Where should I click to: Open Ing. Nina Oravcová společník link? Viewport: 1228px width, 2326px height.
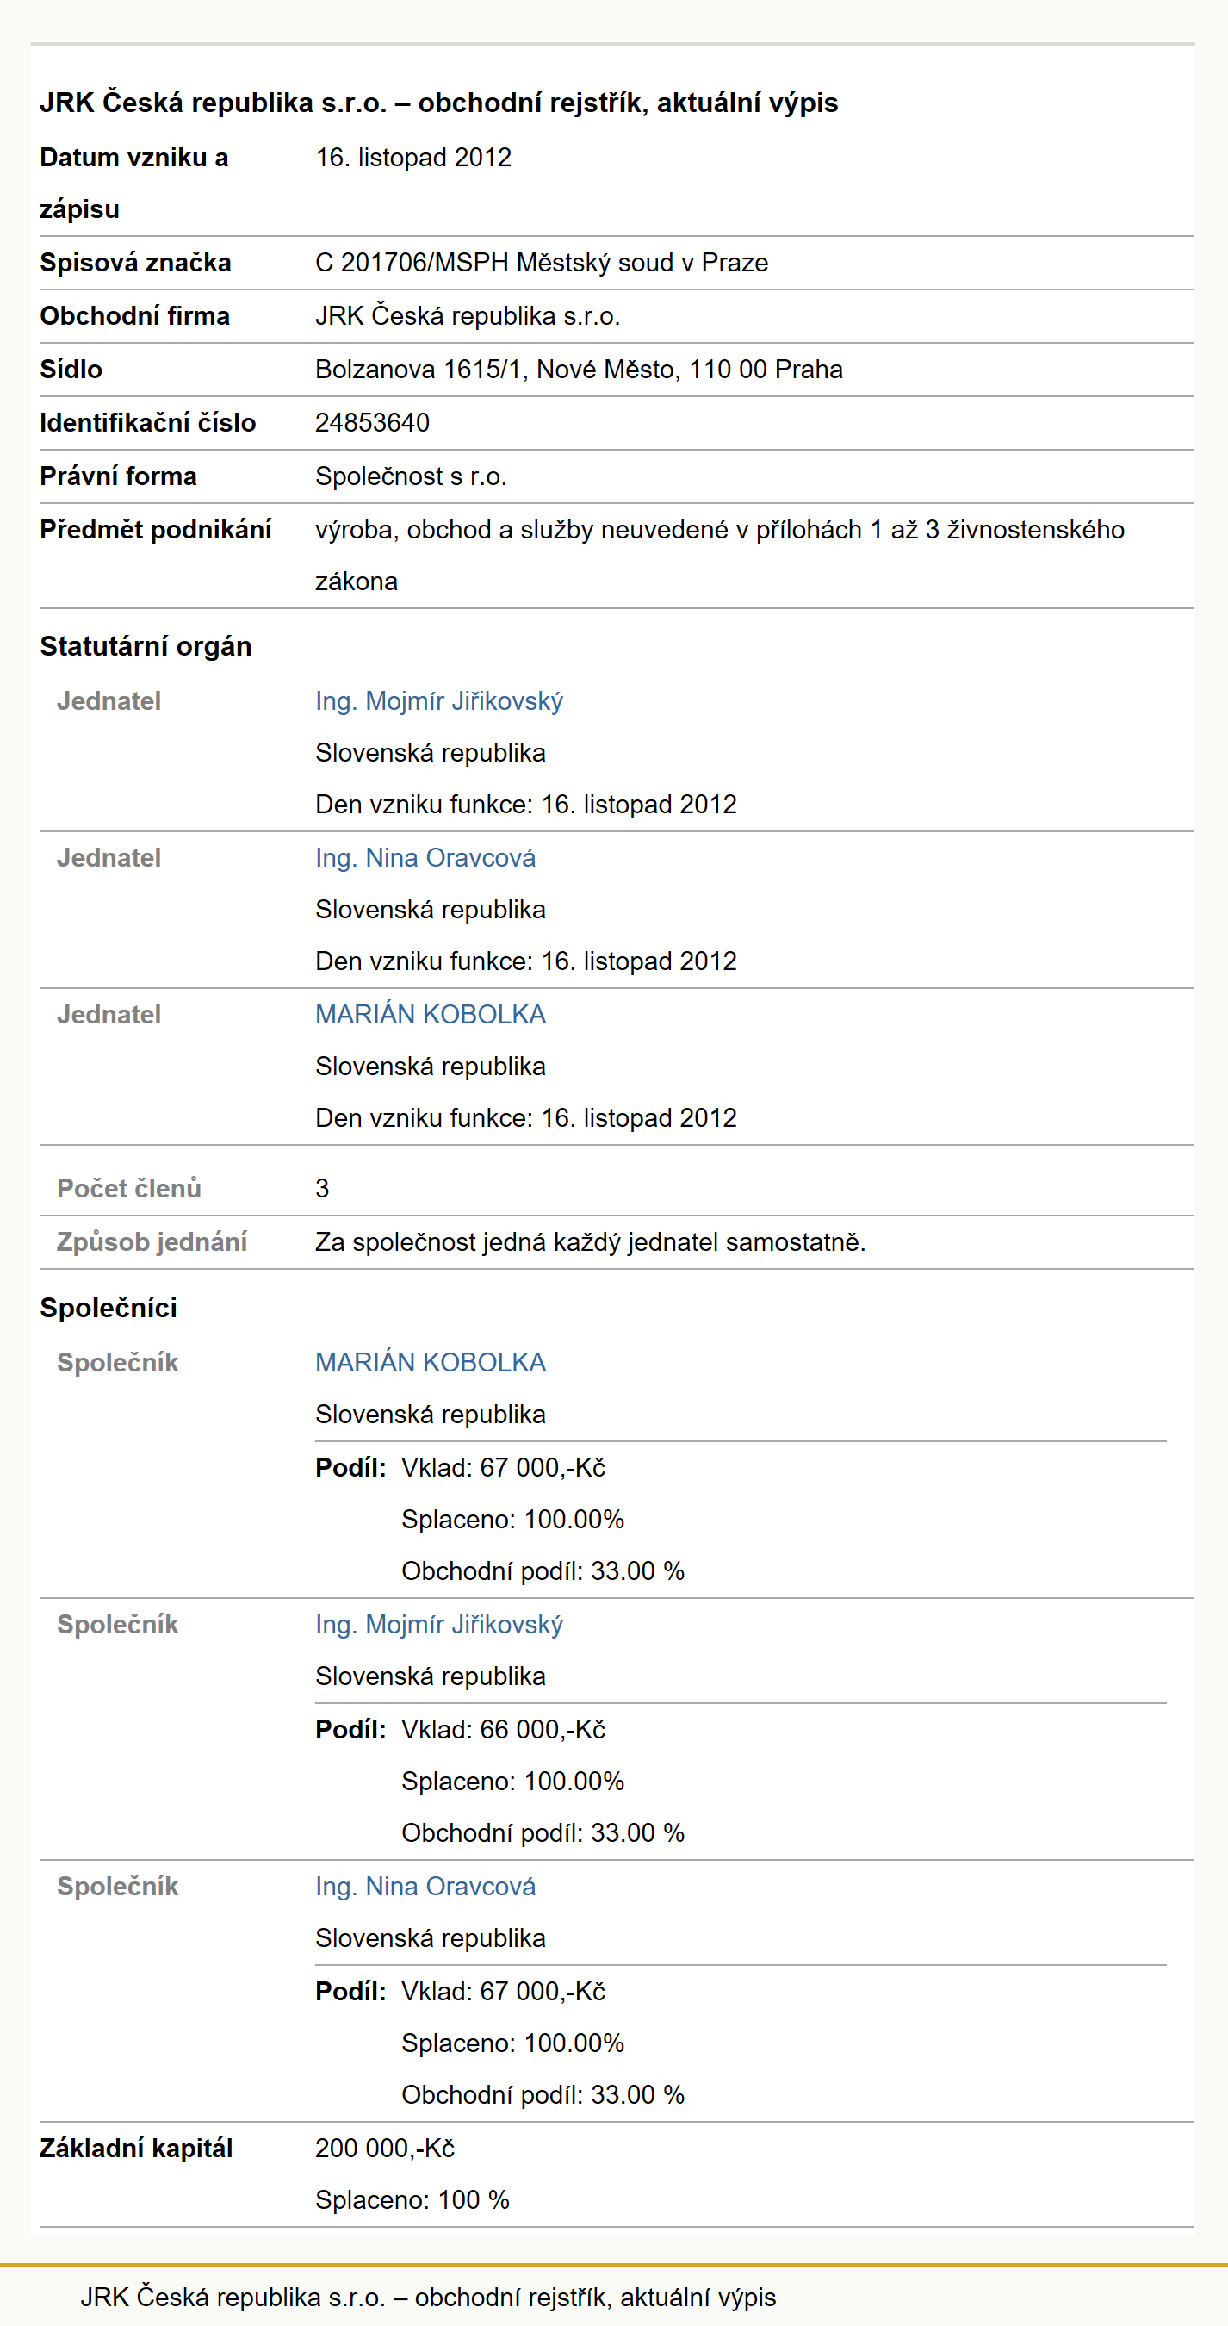pyautogui.click(x=425, y=1887)
